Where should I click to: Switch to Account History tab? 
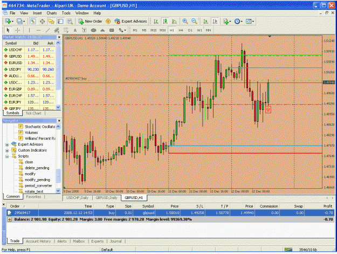point(38,241)
